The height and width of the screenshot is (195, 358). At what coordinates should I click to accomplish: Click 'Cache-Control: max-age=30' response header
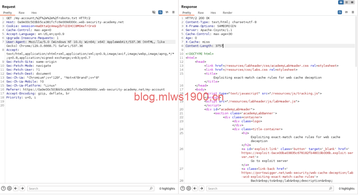(x=209, y=34)
